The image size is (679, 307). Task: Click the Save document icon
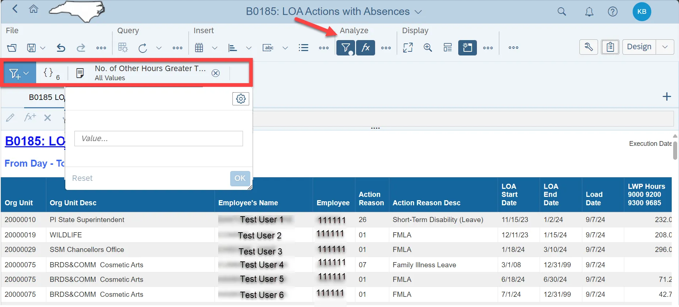[x=31, y=48]
